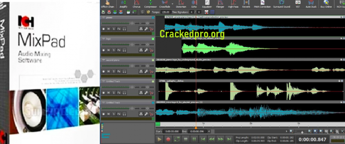
Task: Open the Compressor effect
Action: [150, 4]
